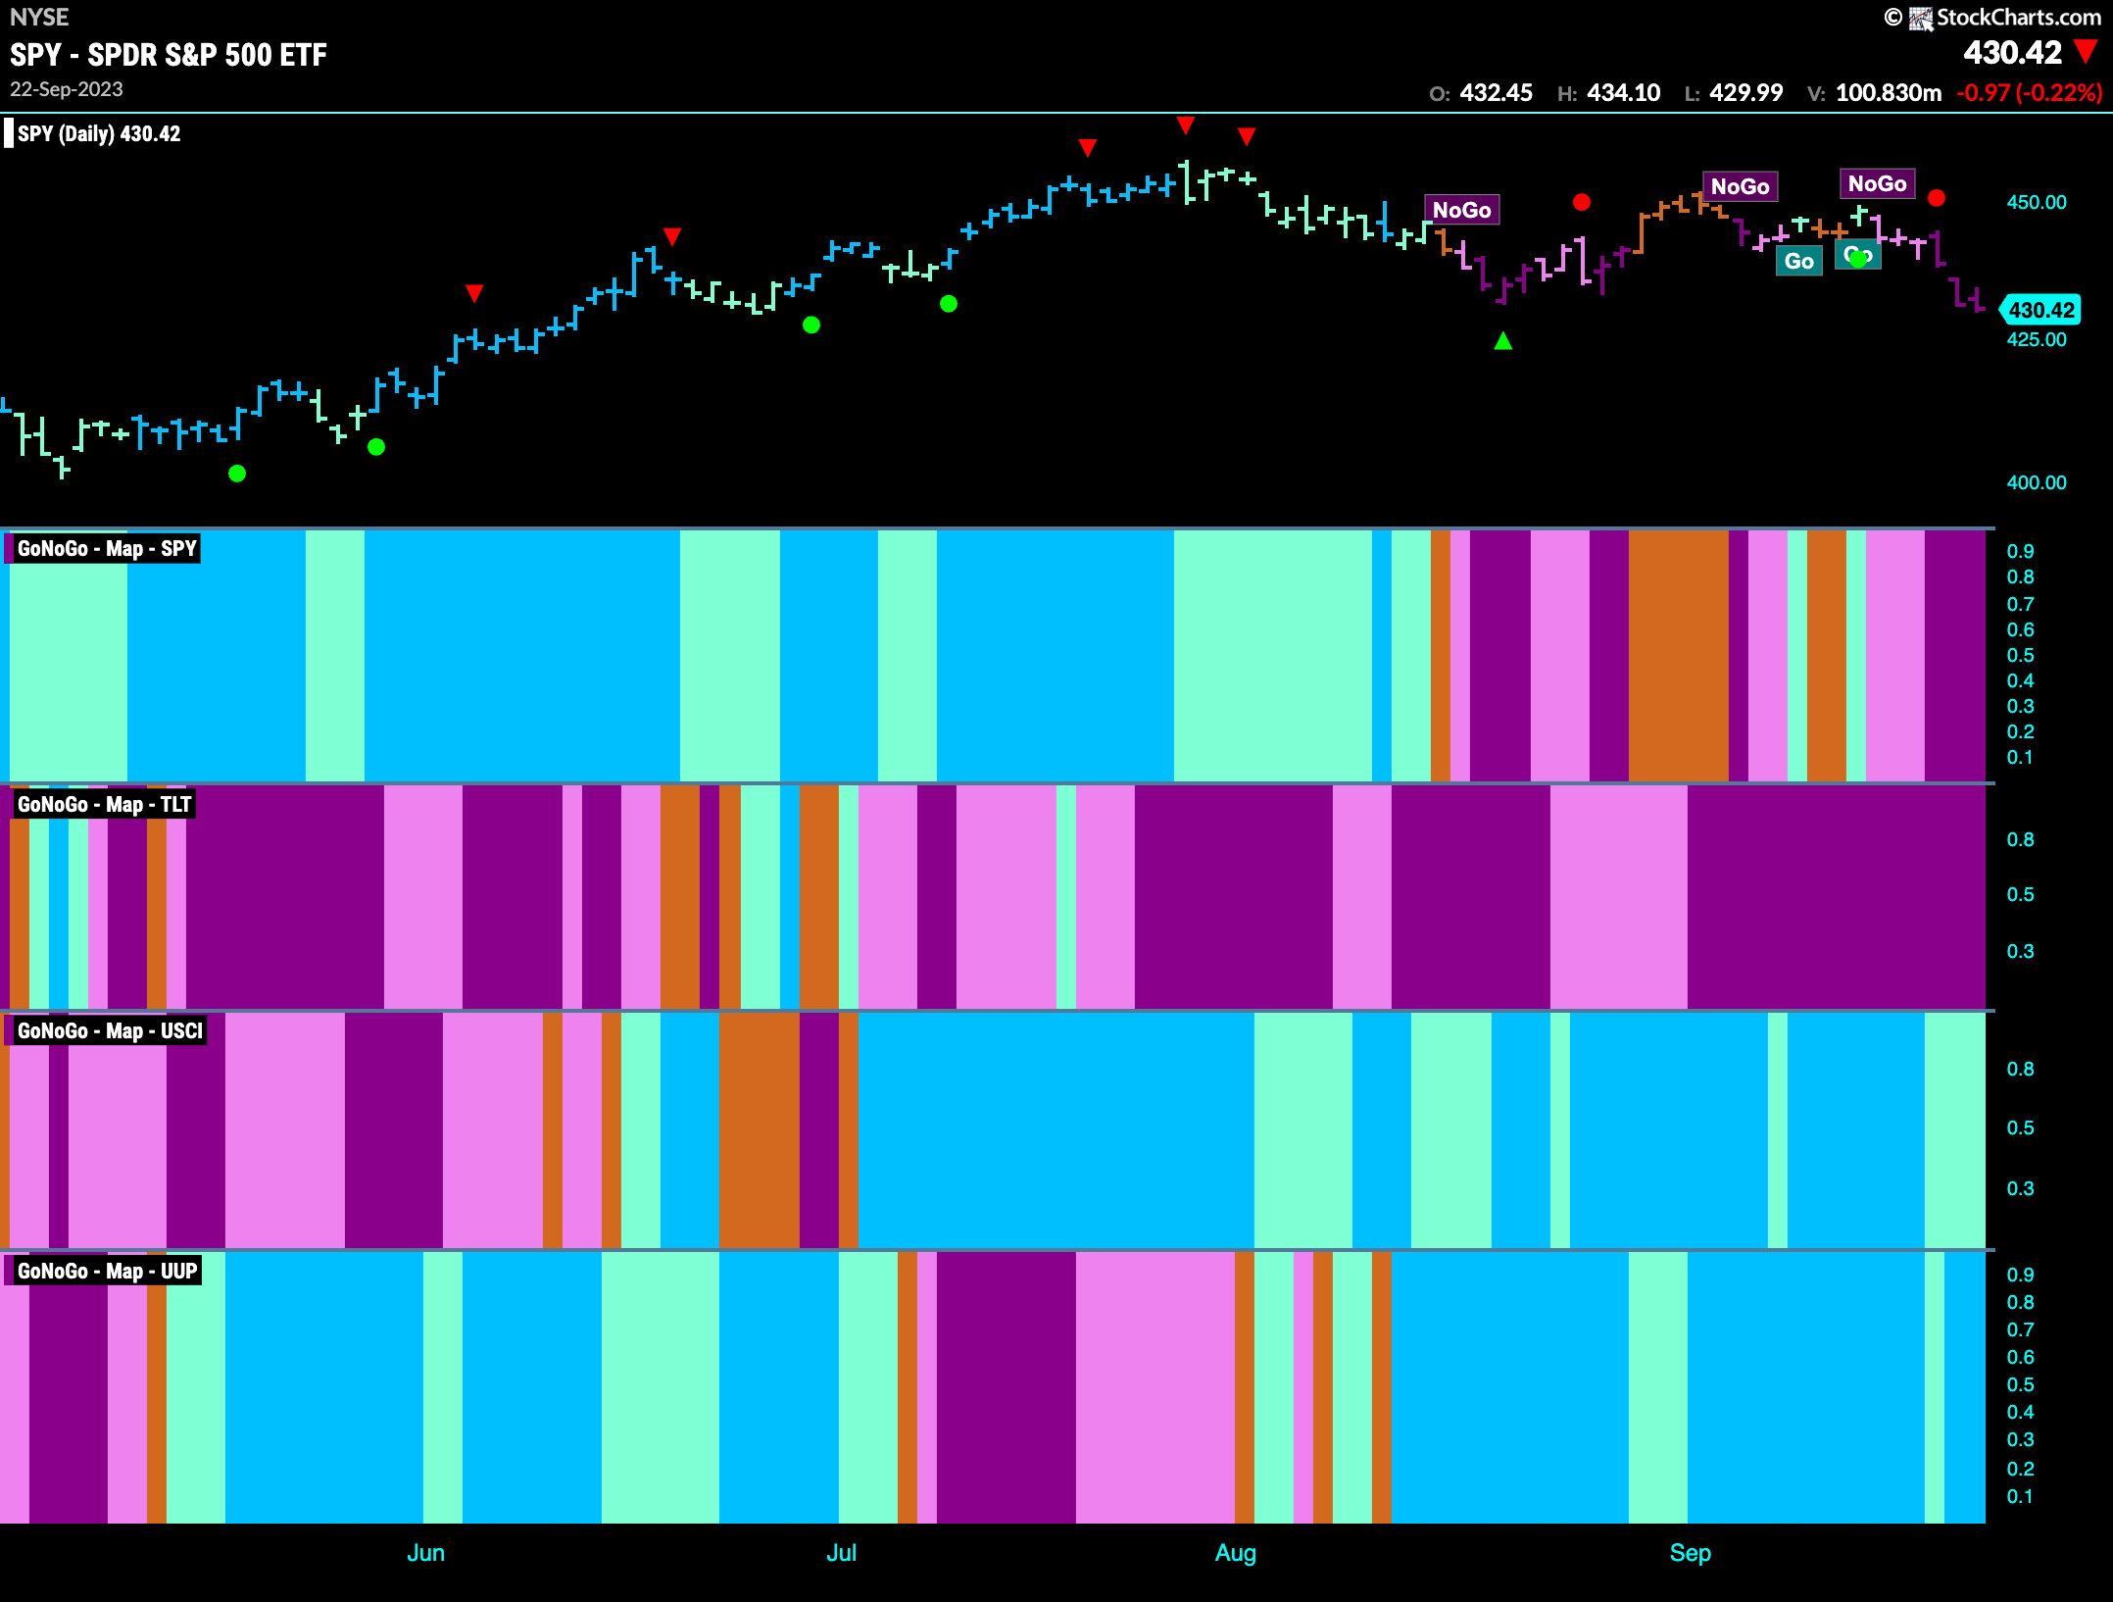The width and height of the screenshot is (2113, 1602).
Task: Click the SPY - SPDR S&P 500 ETF title
Action: coord(169,55)
